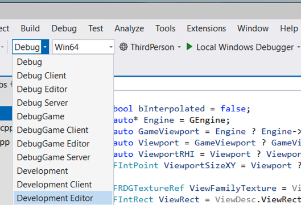301x205 pixels.
Task: Open the Help menu
Action: pyautogui.click(x=289, y=28)
